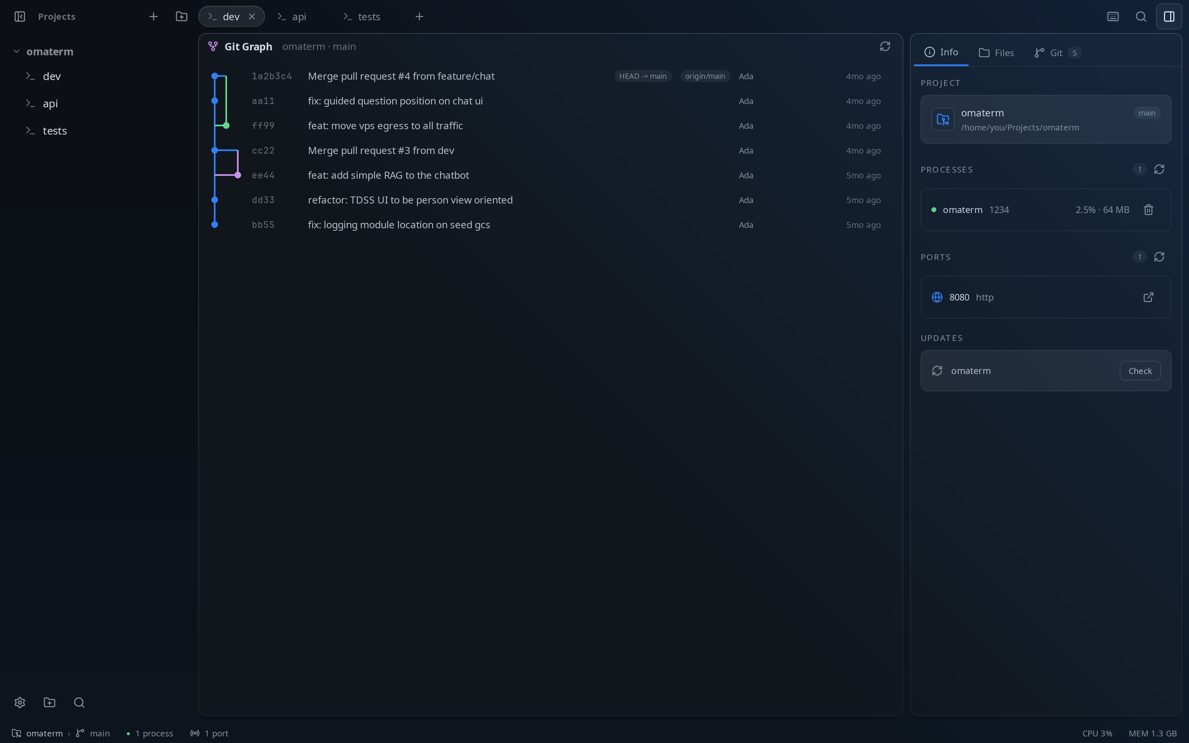
Task: Kill the omaterm process with trash icon
Action: tap(1148, 210)
